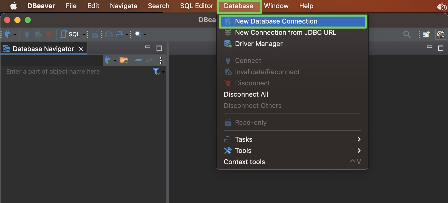Open the new connection dropdown arrow in main toolbar
Viewport: 448px width, 203px height.
[x=15, y=35]
